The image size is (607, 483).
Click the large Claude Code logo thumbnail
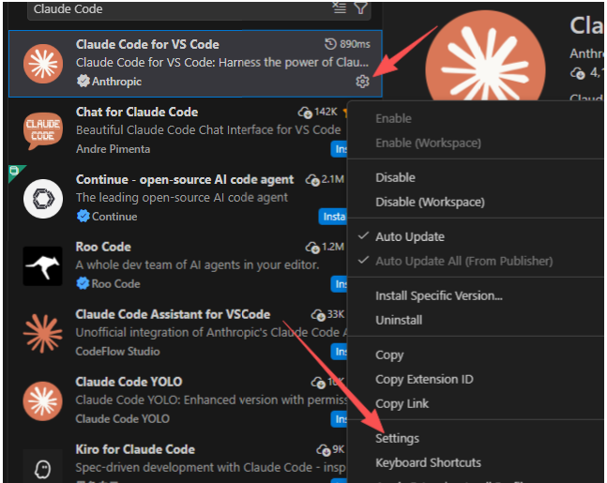485,56
